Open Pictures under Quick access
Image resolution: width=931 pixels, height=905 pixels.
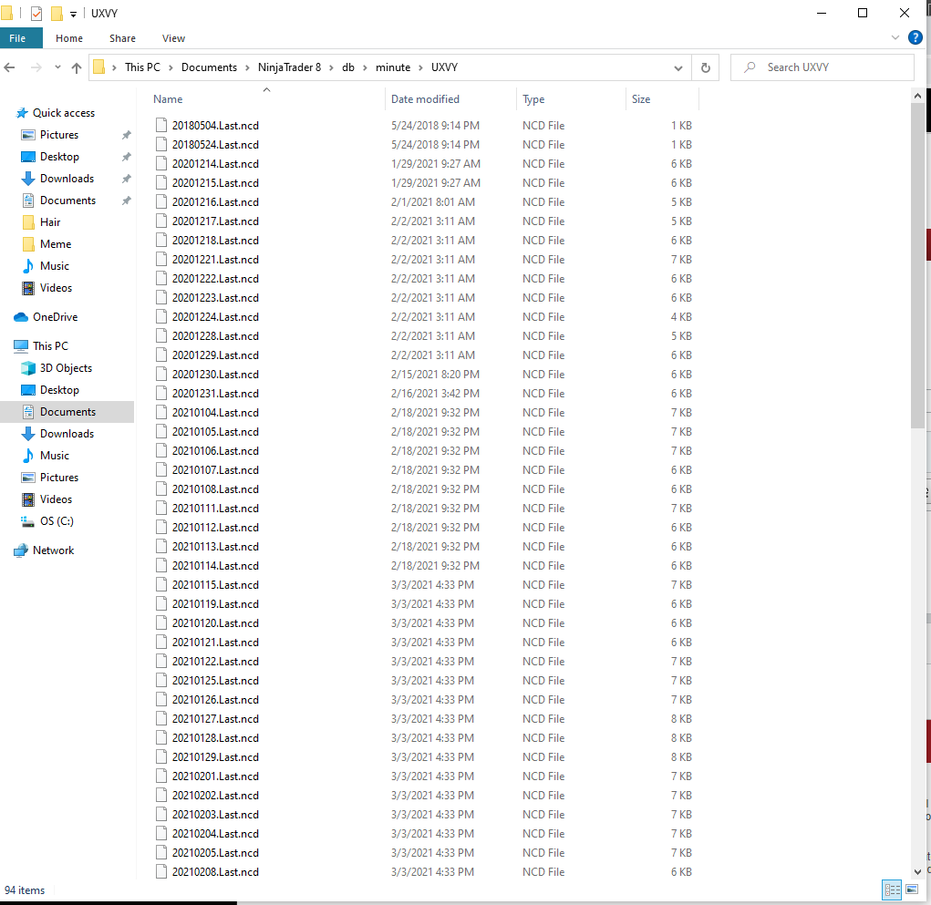click(x=58, y=135)
